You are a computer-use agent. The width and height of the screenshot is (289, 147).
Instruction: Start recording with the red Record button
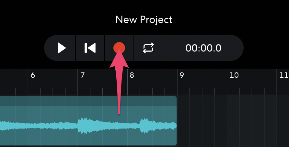tap(119, 48)
